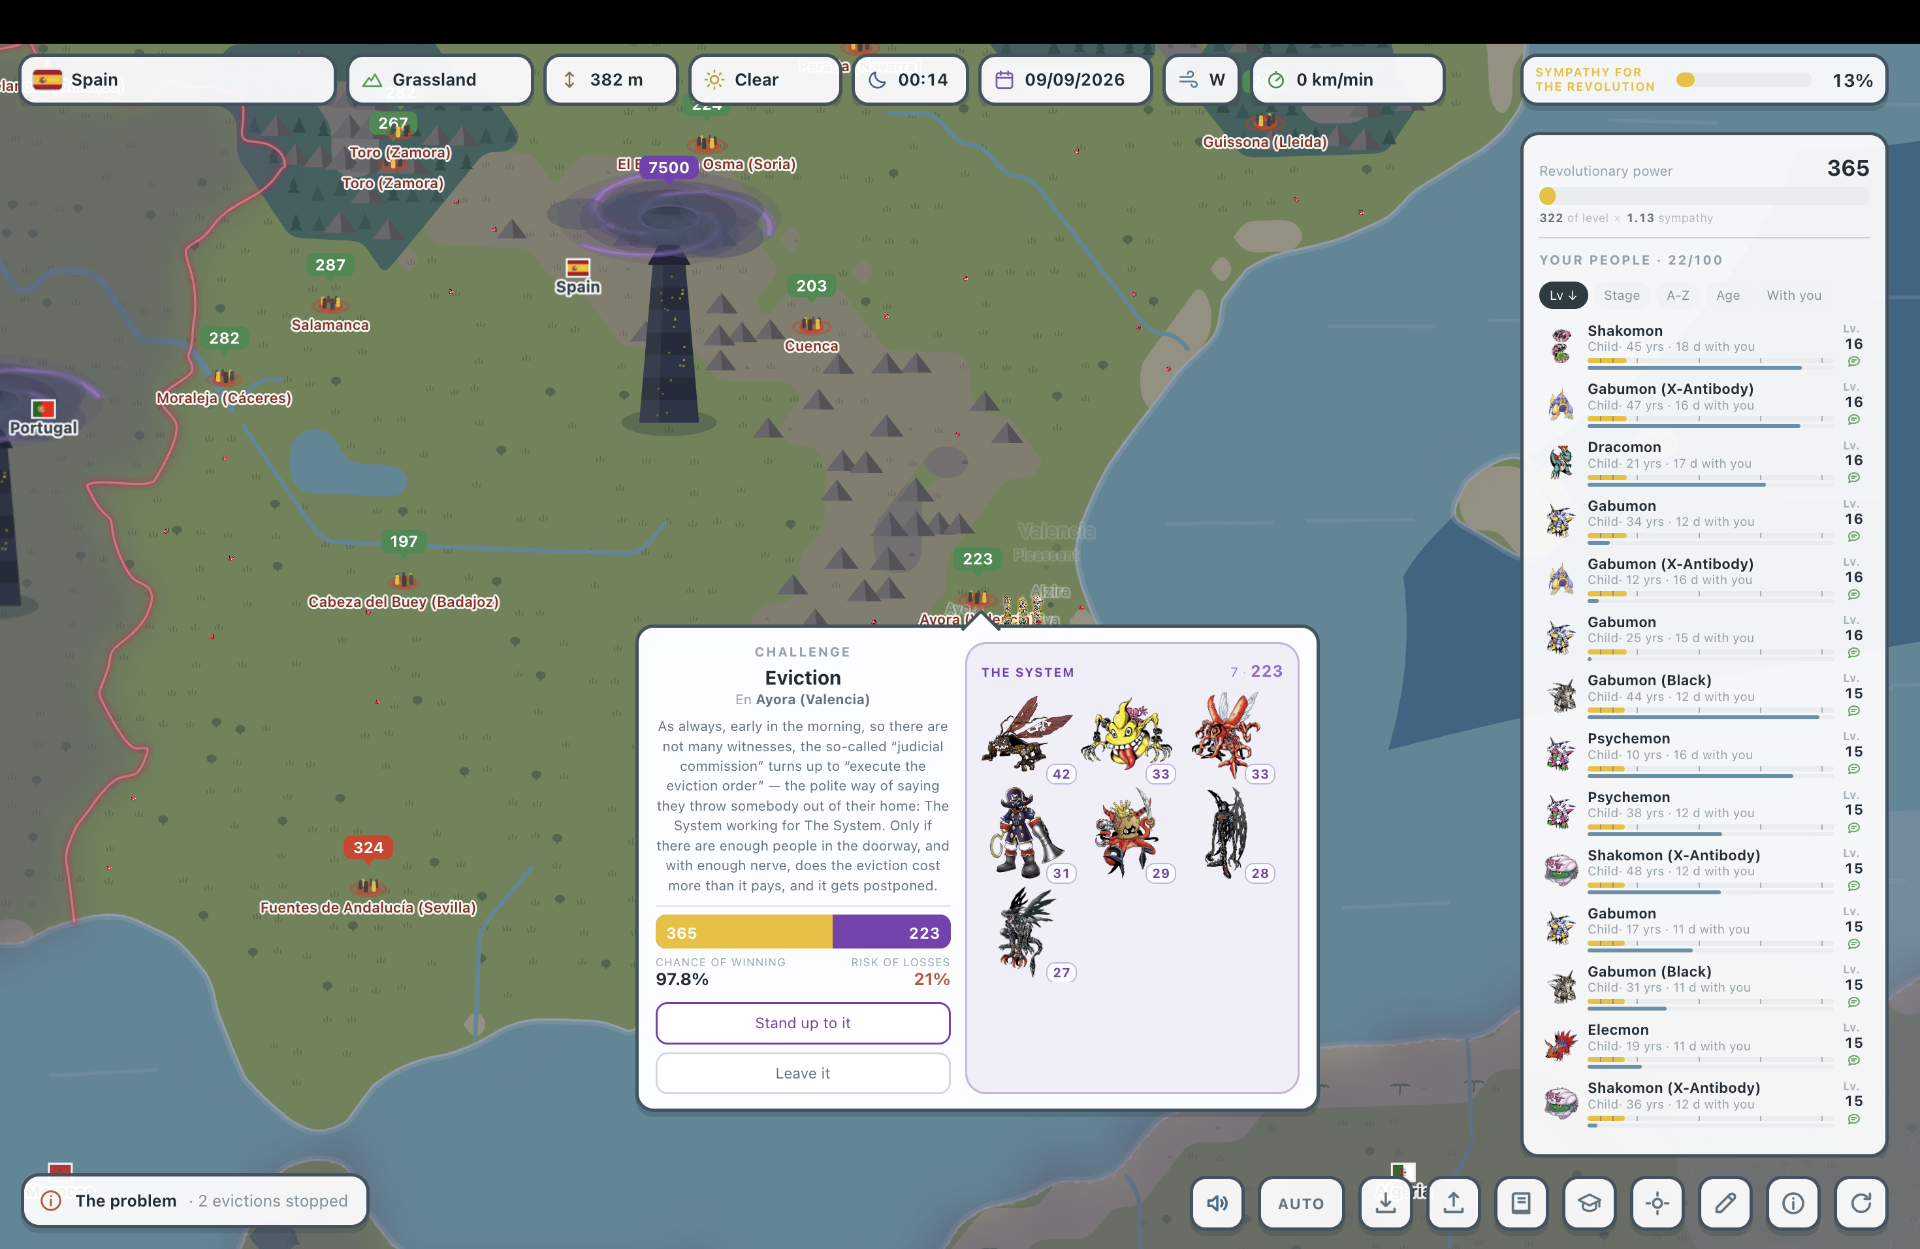Viewport: 1920px width, 1249px height.
Task: Open The problem status panel
Action: tap(195, 1201)
